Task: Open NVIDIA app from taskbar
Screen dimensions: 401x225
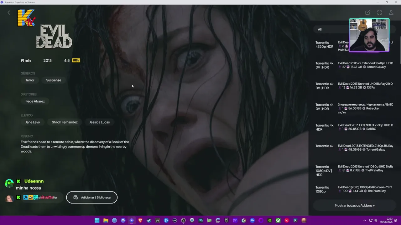Action: [x=269, y=220]
